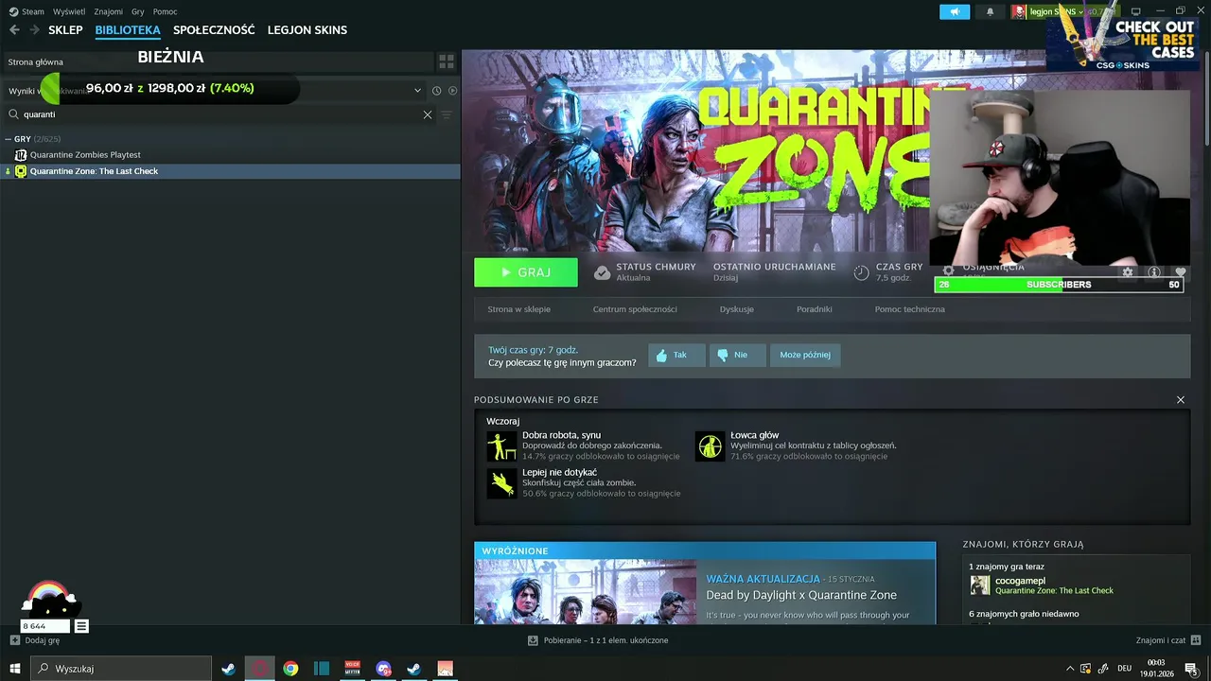Go forward with the right arrow
1211x681 pixels.
(34, 30)
